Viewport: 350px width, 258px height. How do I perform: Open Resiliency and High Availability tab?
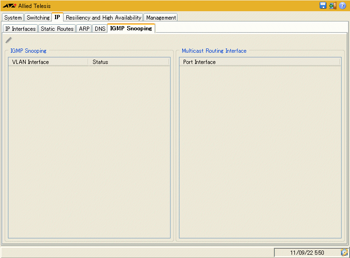103,17
